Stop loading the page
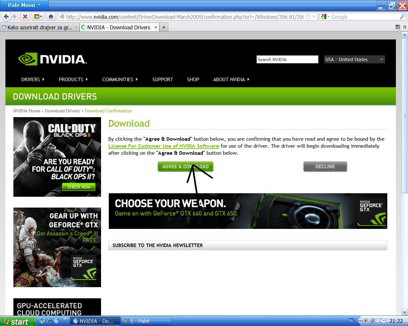The image size is (408, 326). point(25,17)
